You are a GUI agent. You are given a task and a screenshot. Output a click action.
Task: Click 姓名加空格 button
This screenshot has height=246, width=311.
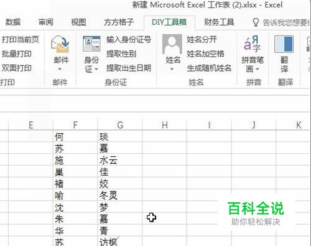pyautogui.click(x=205, y=54)
